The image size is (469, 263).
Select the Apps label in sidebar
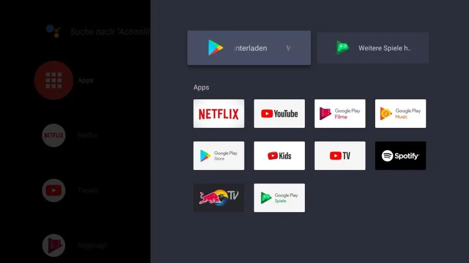pyautogui.click(x=85, y=81)
